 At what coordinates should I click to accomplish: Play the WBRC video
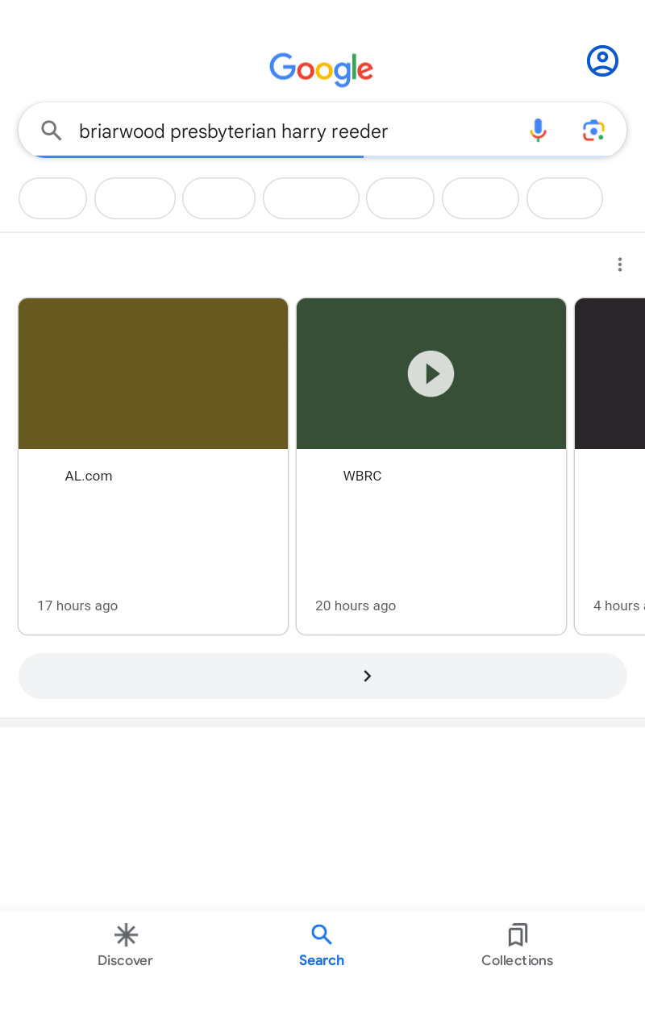pyautogui.click(x=431, y=374)
